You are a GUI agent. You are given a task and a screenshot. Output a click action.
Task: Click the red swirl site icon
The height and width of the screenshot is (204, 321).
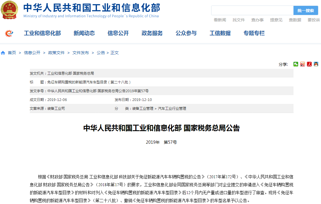9,33
